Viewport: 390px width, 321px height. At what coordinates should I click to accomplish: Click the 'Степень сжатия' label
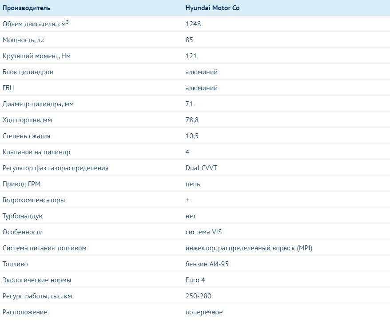click(26, 136)
